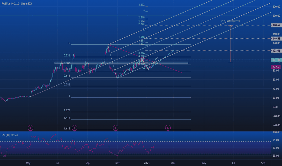Click the 0.00 price axis label
The width and height of the screenshot is (282, 166).
(x=275, y=107)
